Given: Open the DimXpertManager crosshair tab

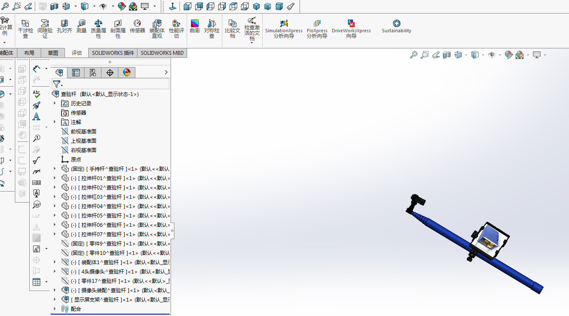Looking at the screenshot, I should click(x=110, y=73).
